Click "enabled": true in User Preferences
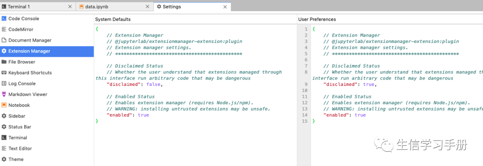Screen dimensions: 483x166 click(344, 115)
